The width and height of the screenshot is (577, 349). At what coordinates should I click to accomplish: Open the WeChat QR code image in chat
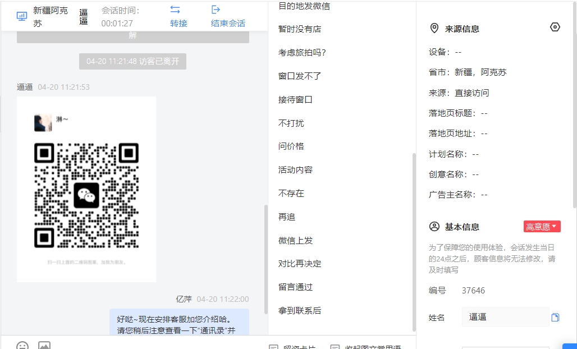click(86, 190)
